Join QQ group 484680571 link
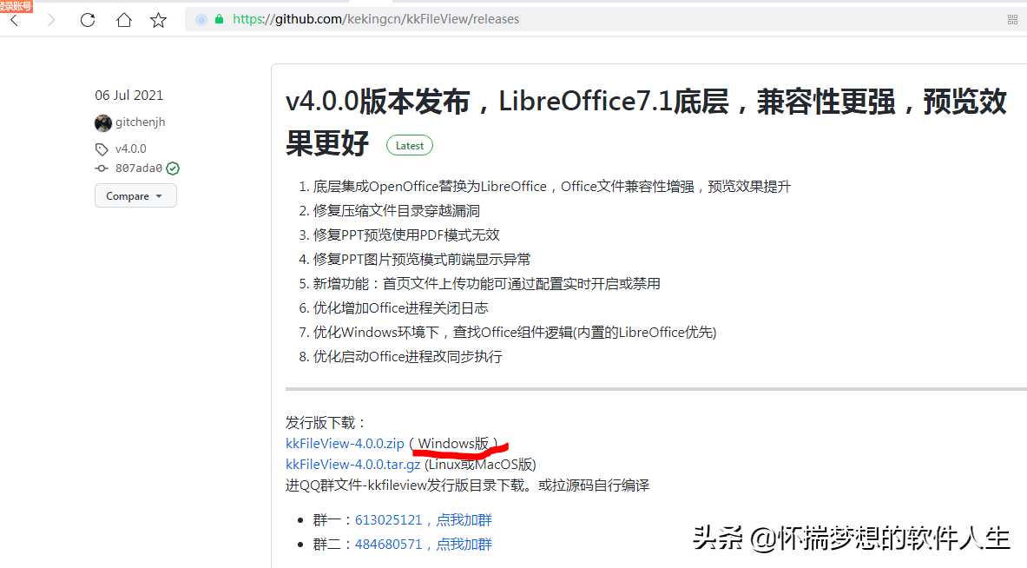The image size is (1027, 568). tap(423, 545)
